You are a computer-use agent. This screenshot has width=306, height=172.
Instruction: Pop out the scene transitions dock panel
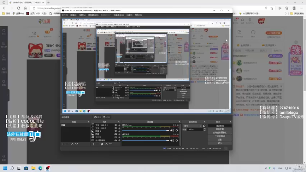click(x=205, y=122)
